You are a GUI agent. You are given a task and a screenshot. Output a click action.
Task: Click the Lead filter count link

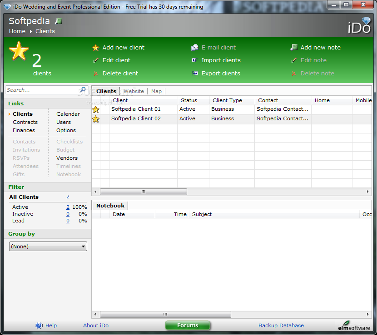[x=68, y=221]
